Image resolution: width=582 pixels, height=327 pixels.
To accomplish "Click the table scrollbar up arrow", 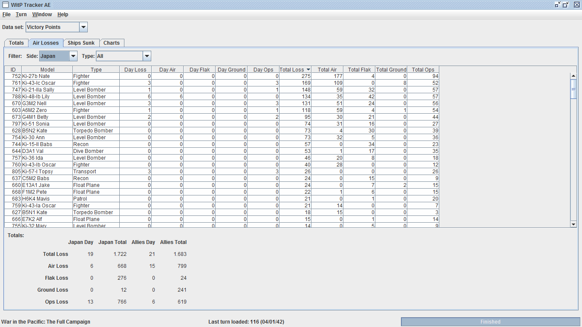I will [573, 76].
